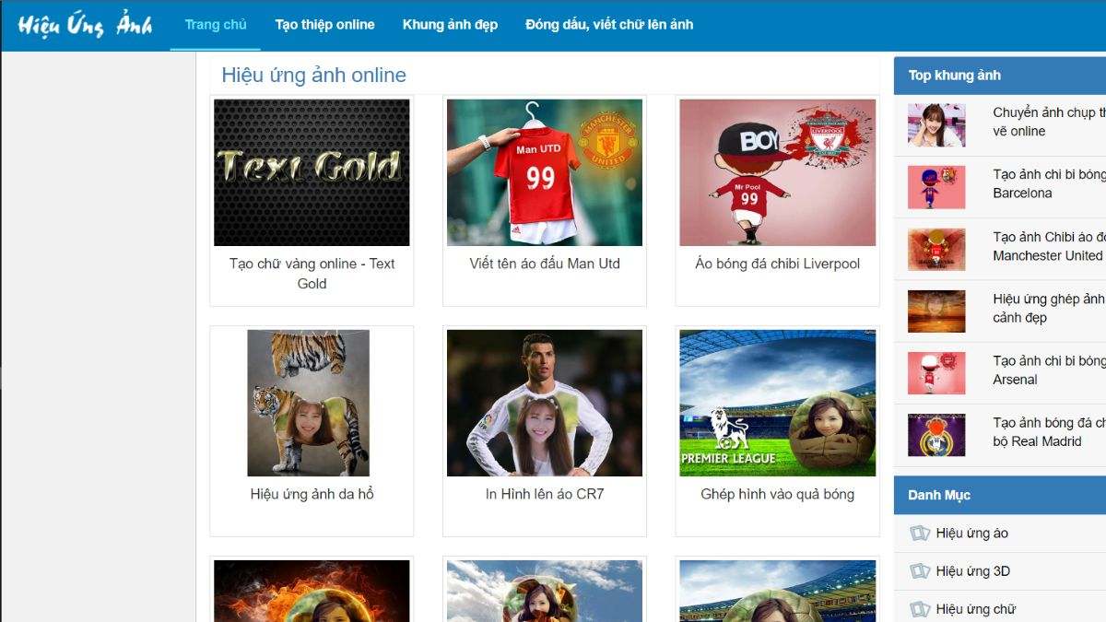
Task: Click the Ghép hình vào quả bóng link
Action: click(777, 494)
